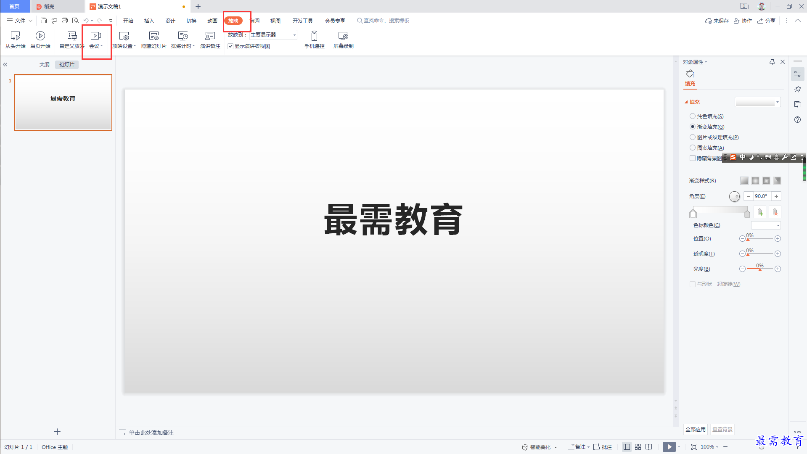Switch to normal view icon in status bar
The width and height of the screenshot is (807, 454).
(x=627, y=447)
